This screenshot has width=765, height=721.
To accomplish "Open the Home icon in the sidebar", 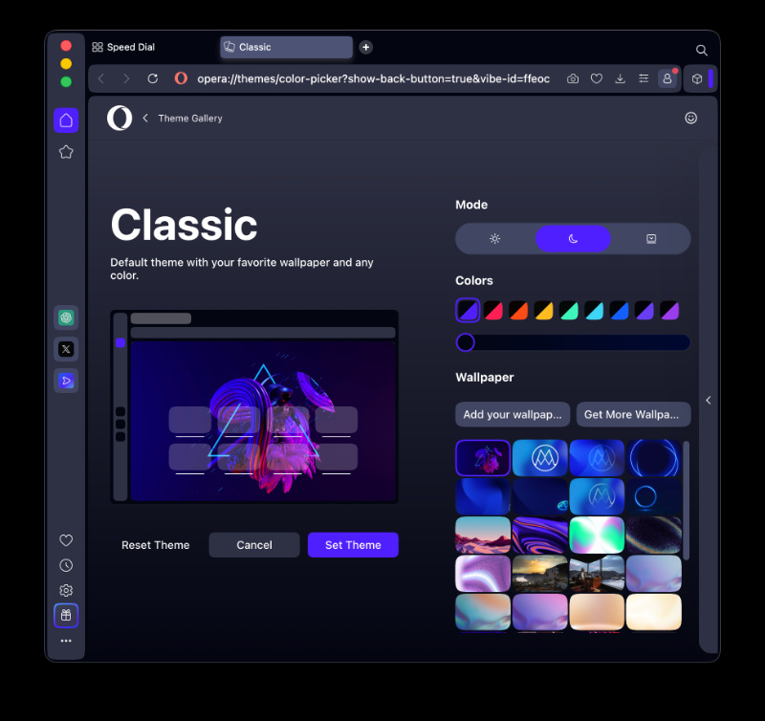I will click(66, 120).
